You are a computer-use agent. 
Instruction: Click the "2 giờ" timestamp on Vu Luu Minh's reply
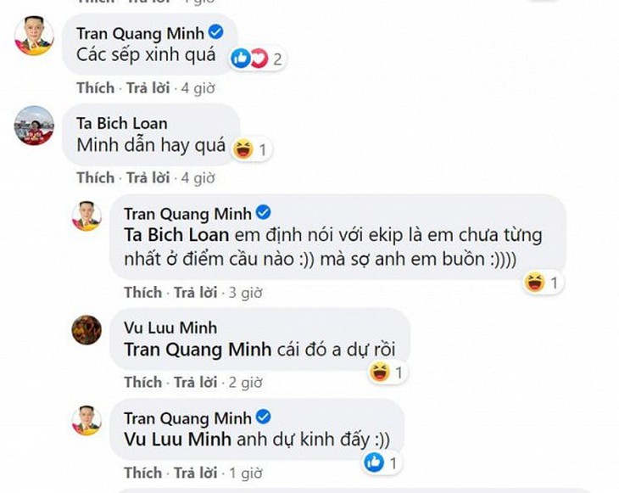click(246, 382)
